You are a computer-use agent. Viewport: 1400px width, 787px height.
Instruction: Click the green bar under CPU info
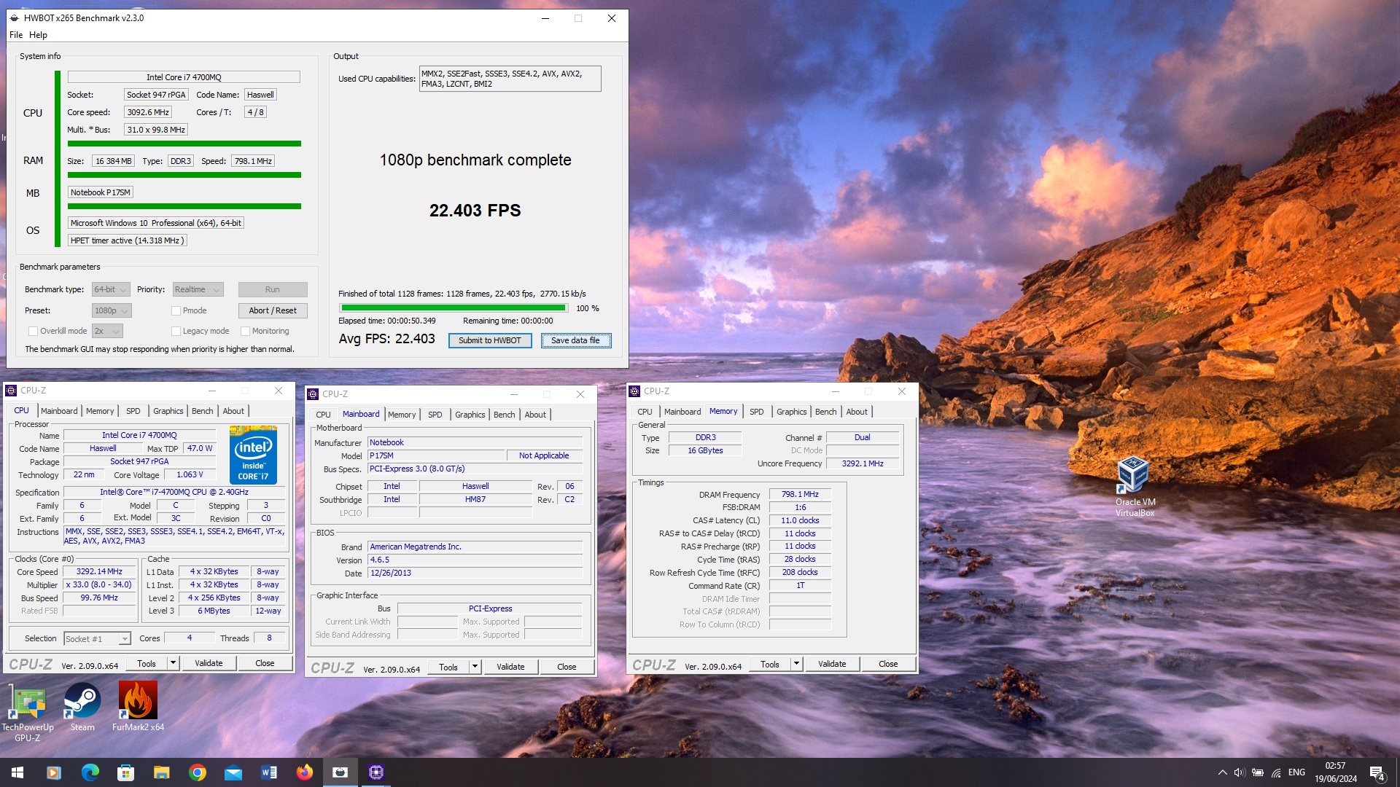click(x=184, y=144)
